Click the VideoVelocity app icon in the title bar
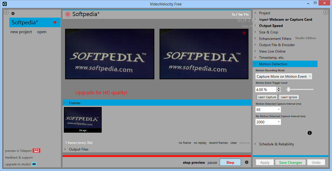332x171 pixels. click(x=4, y=4)
